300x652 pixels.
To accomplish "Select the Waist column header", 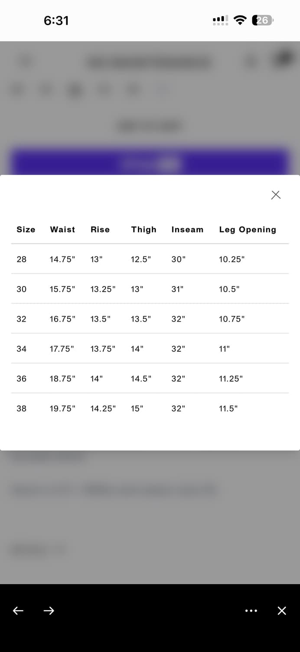I will click(x=62, y=230).
